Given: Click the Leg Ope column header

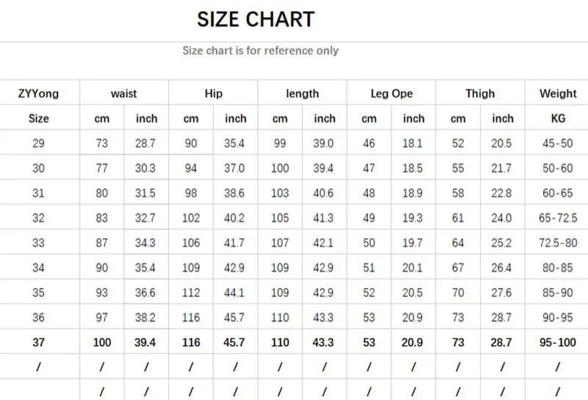Looking at the screenshot, I should coord(392,93).
